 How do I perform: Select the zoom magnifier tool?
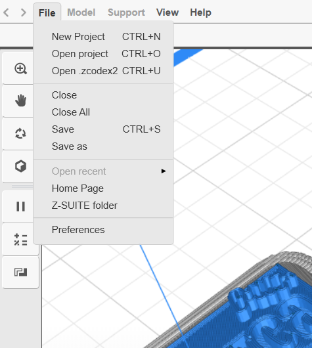[20, 68]
